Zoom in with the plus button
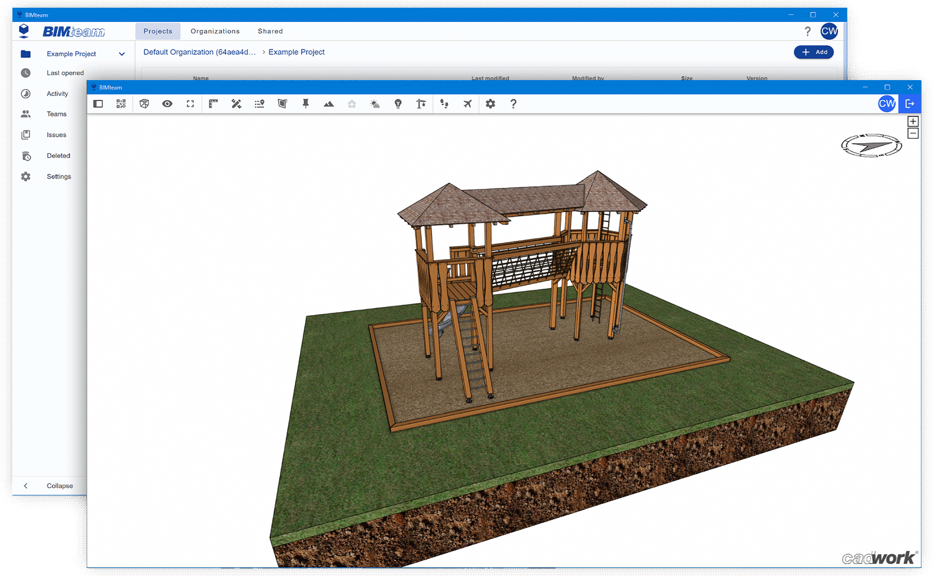934x576 pixels. [x=913, y=121]
